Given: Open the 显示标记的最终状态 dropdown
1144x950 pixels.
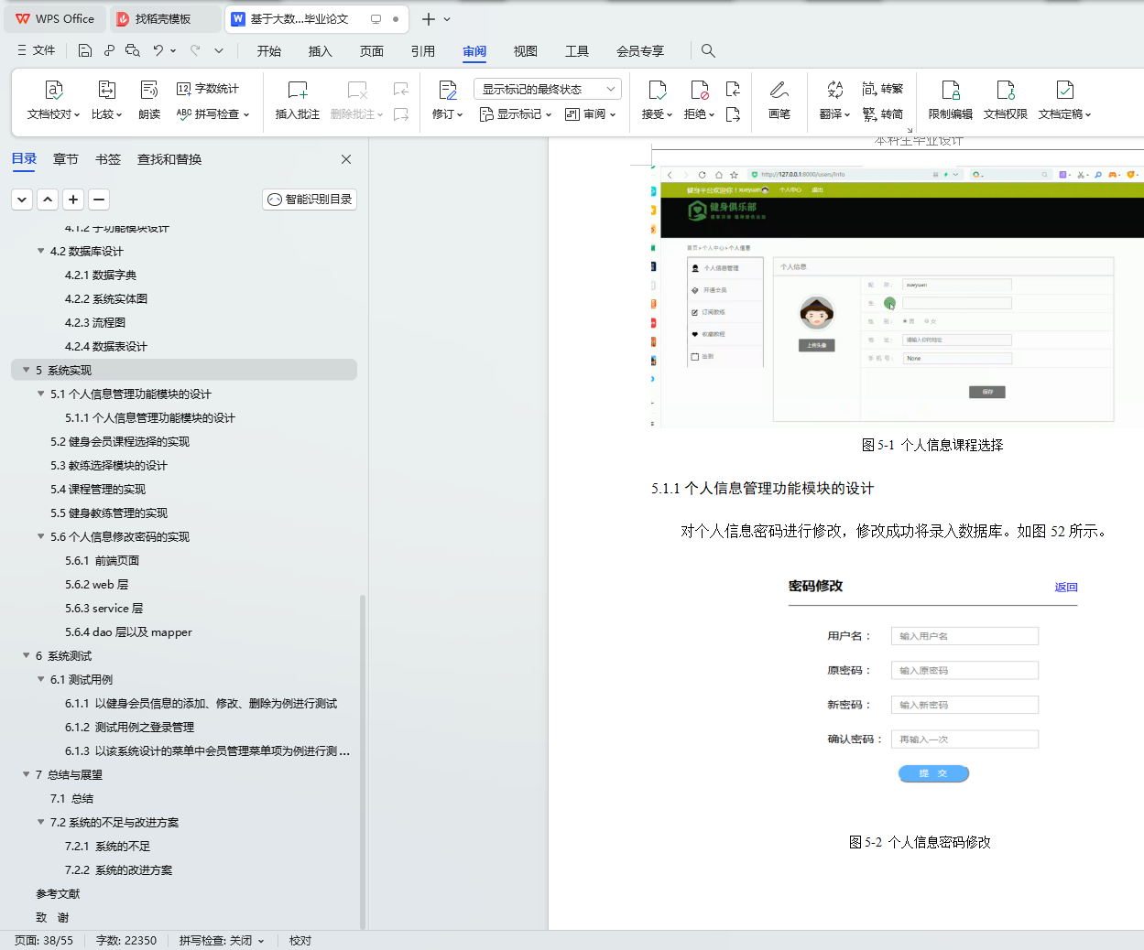Looking at the screenshot, I should (x=548, y=89).
